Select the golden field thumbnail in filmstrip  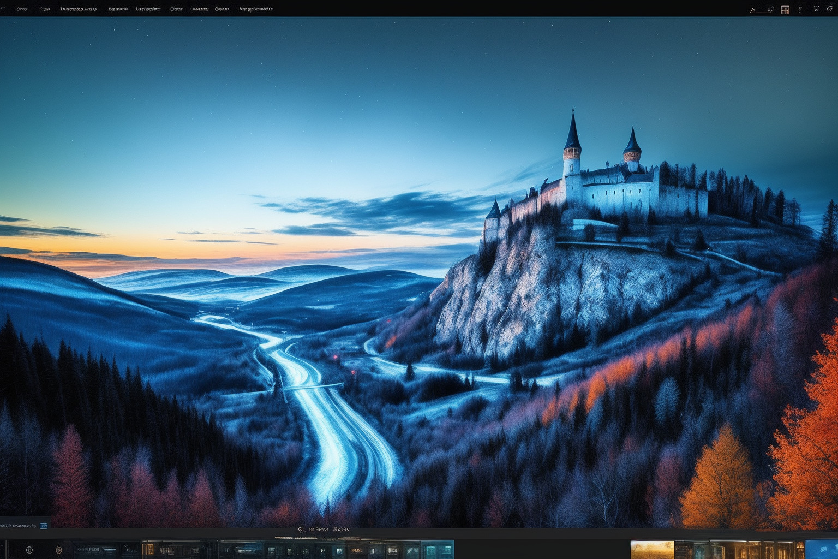coord(652,550)
